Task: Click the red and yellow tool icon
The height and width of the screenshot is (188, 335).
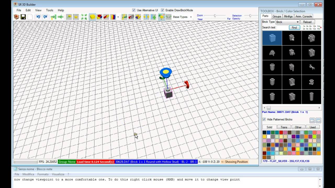Action: tap(106, 17)
